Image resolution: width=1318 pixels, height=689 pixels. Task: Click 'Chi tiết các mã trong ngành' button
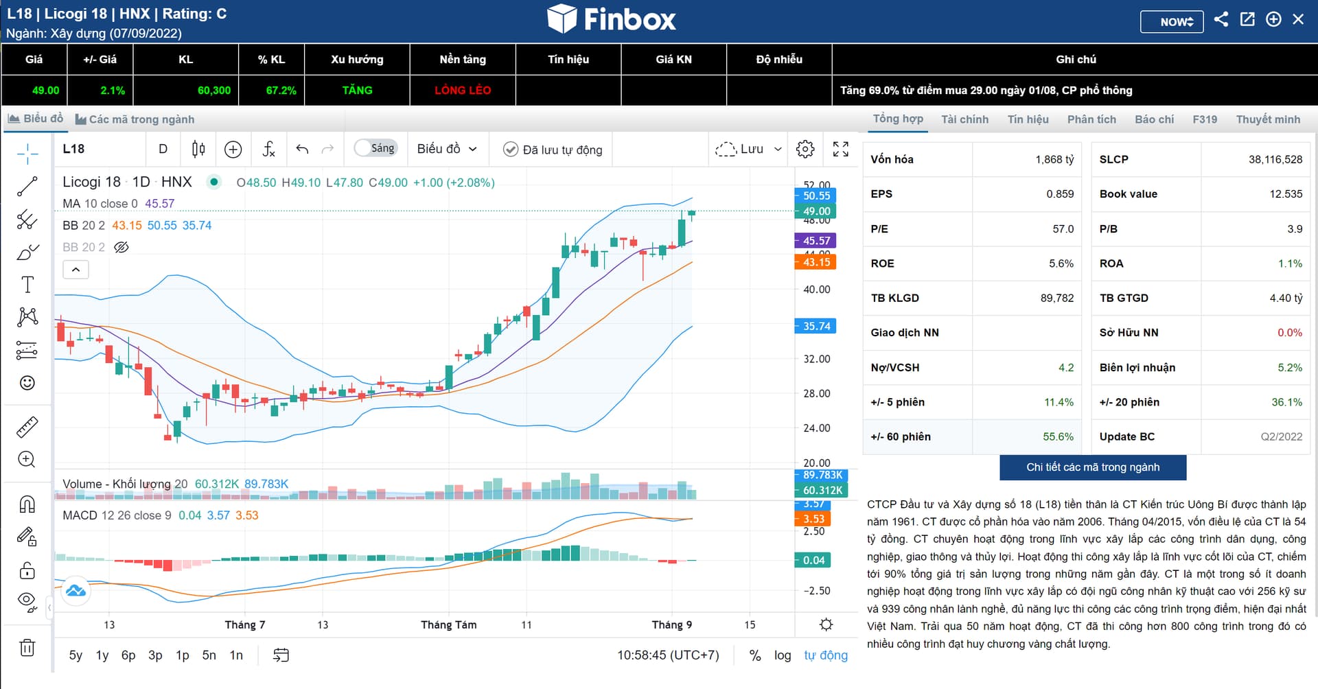(1093, 467)
